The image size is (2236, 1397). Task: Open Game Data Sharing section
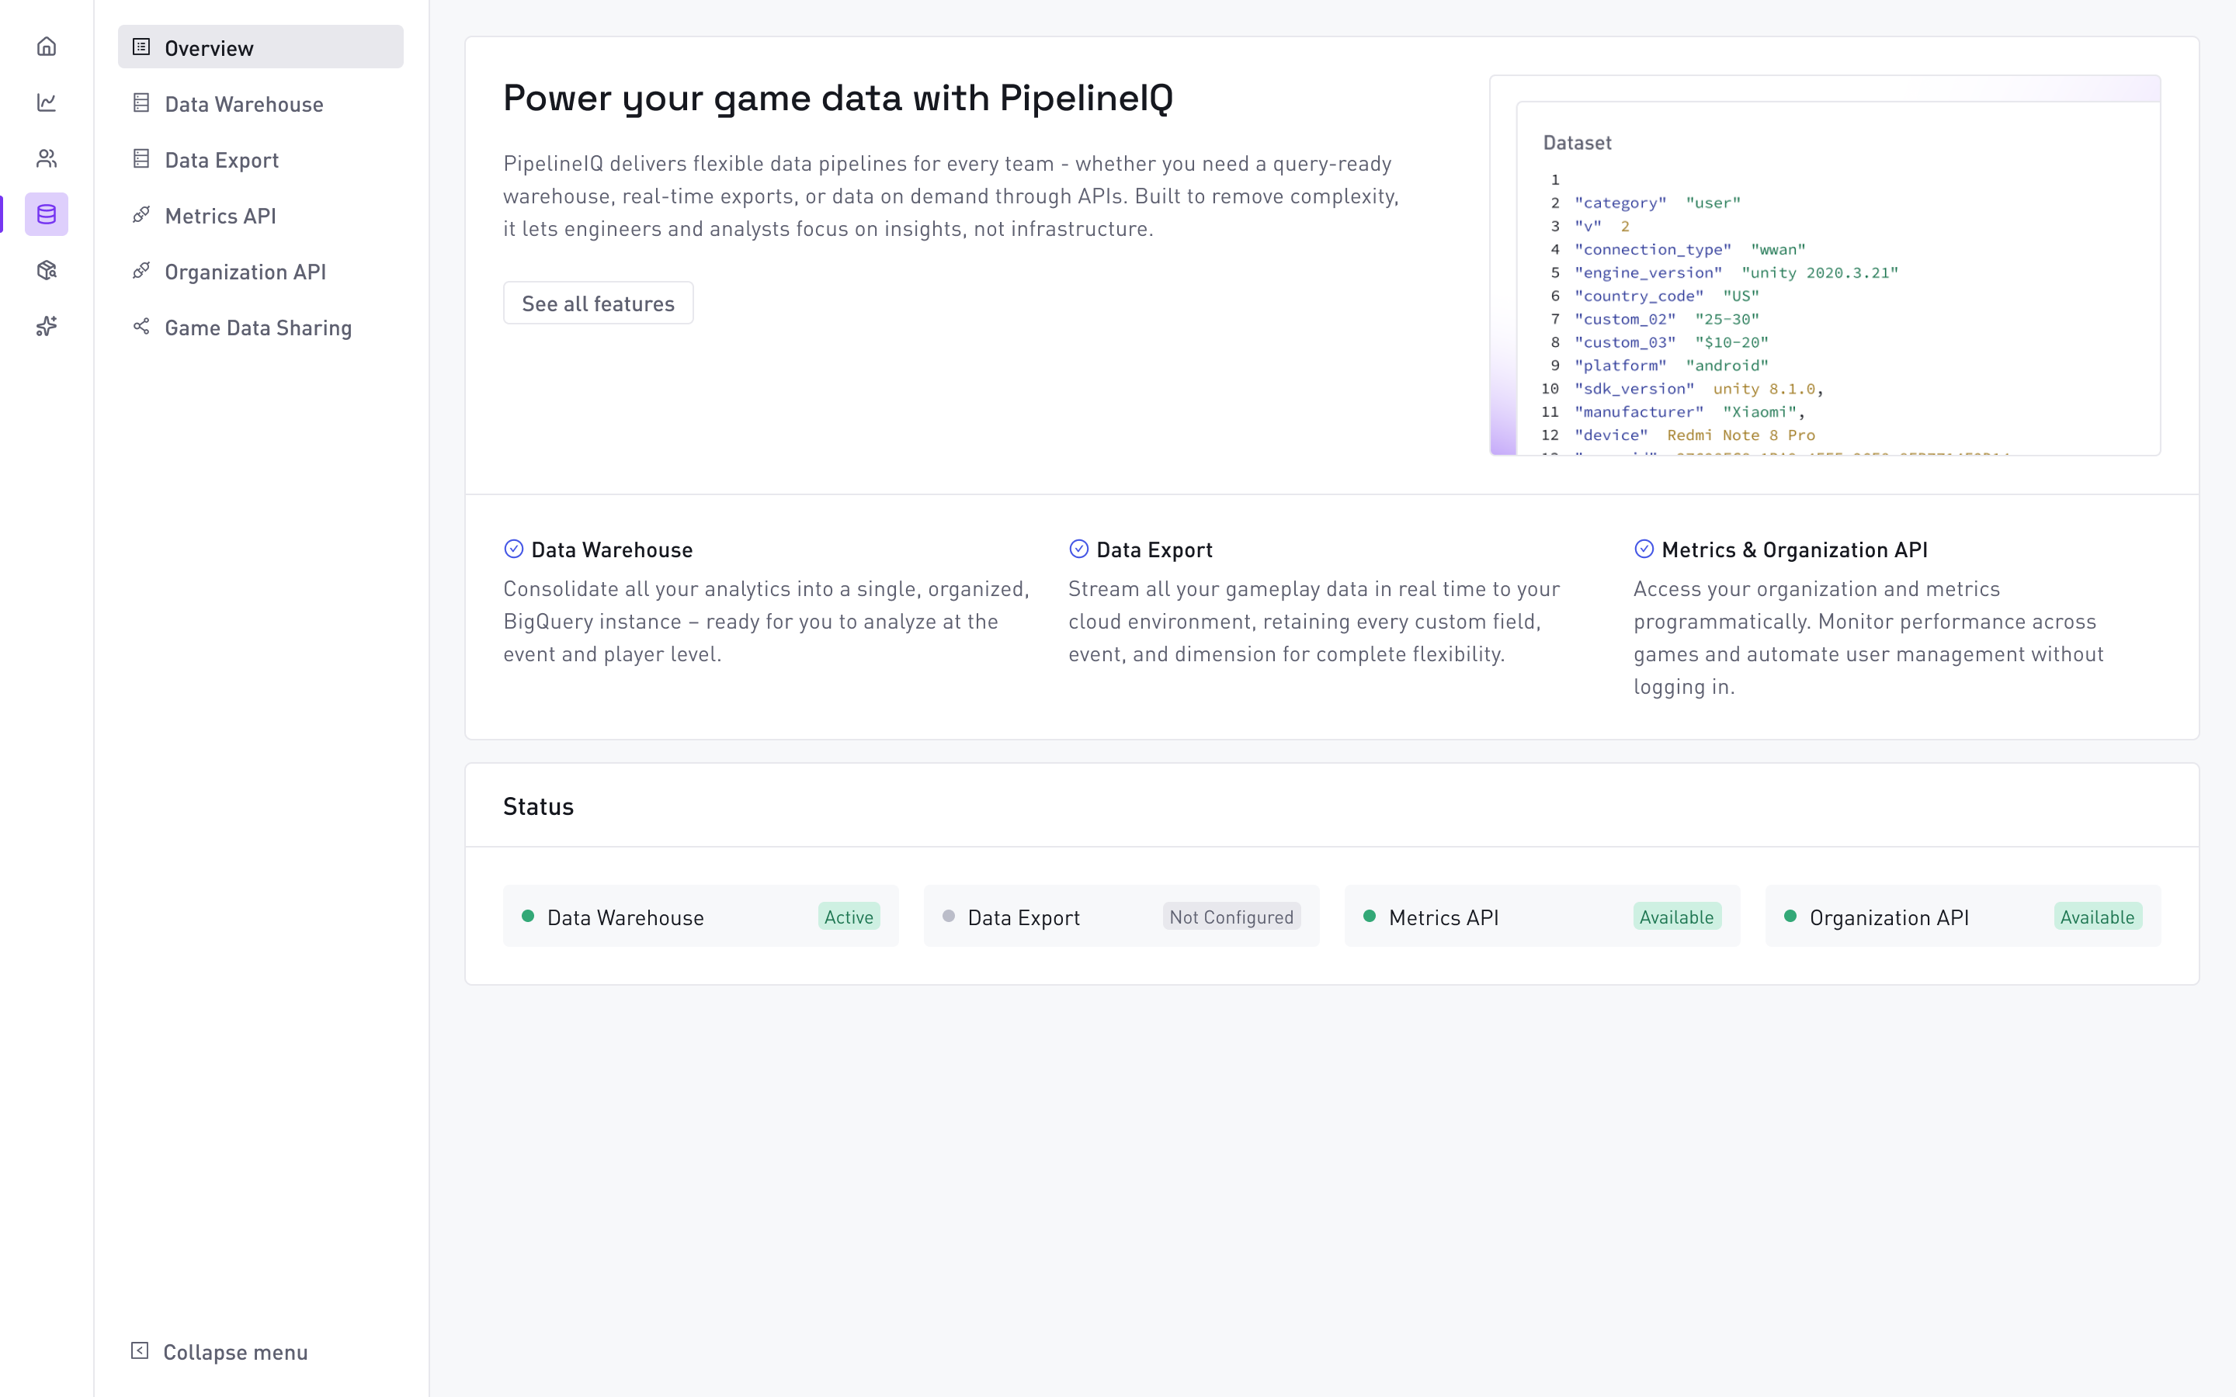click(261, 327)
